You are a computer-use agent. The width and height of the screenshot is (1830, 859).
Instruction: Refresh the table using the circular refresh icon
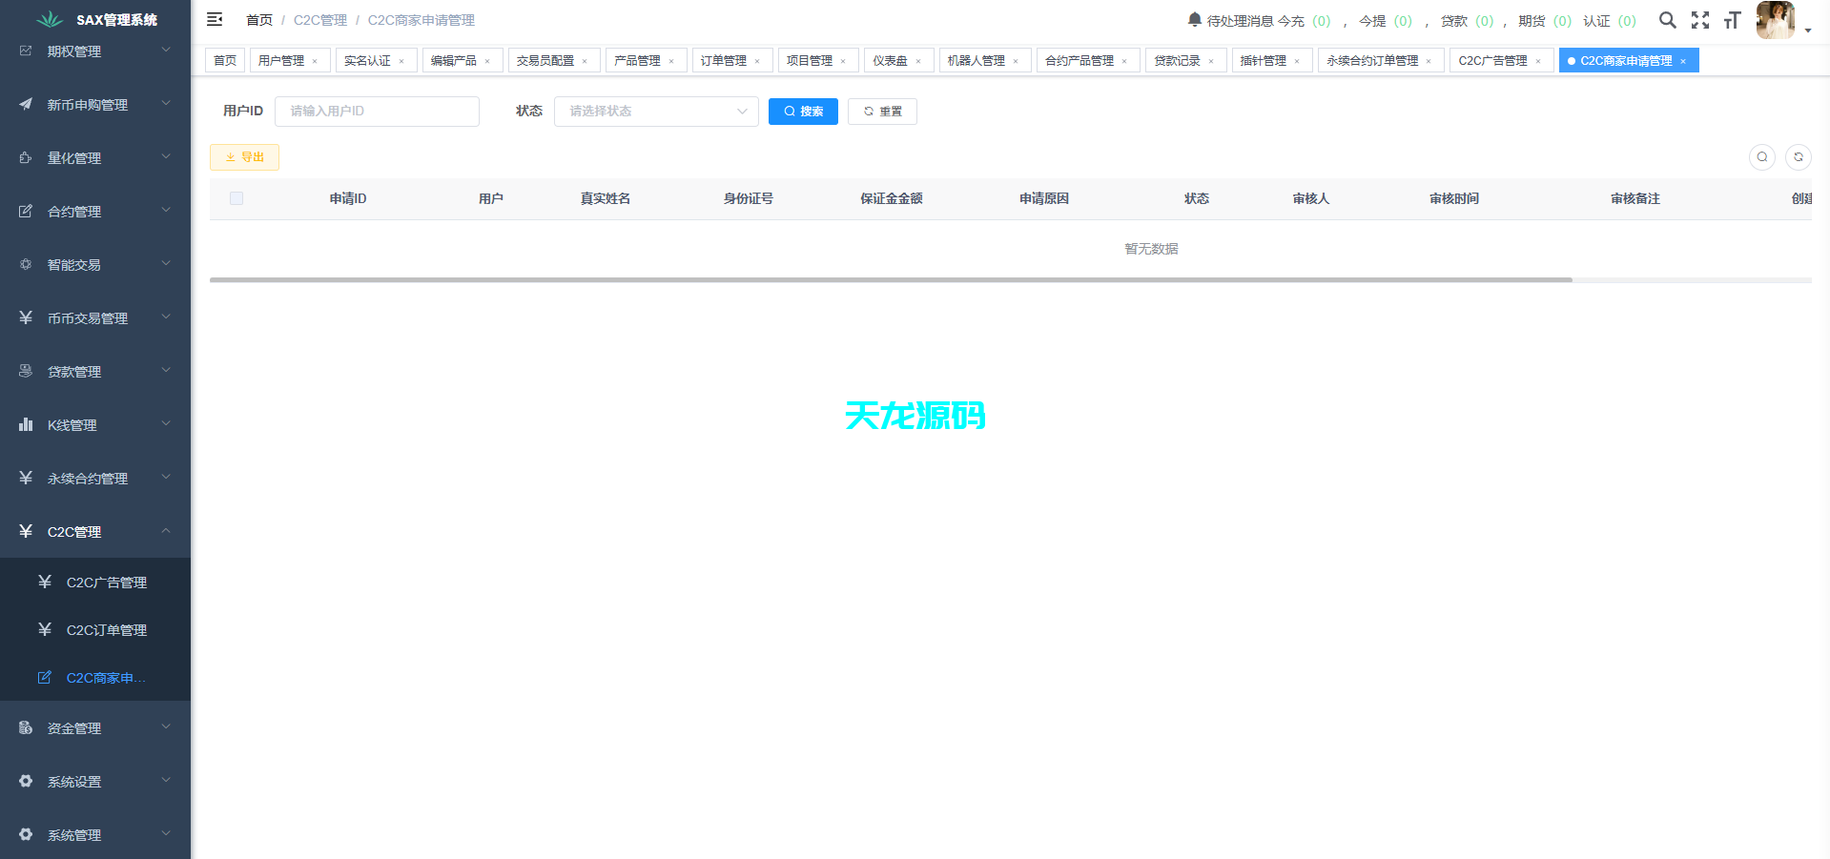[1799, 156]
